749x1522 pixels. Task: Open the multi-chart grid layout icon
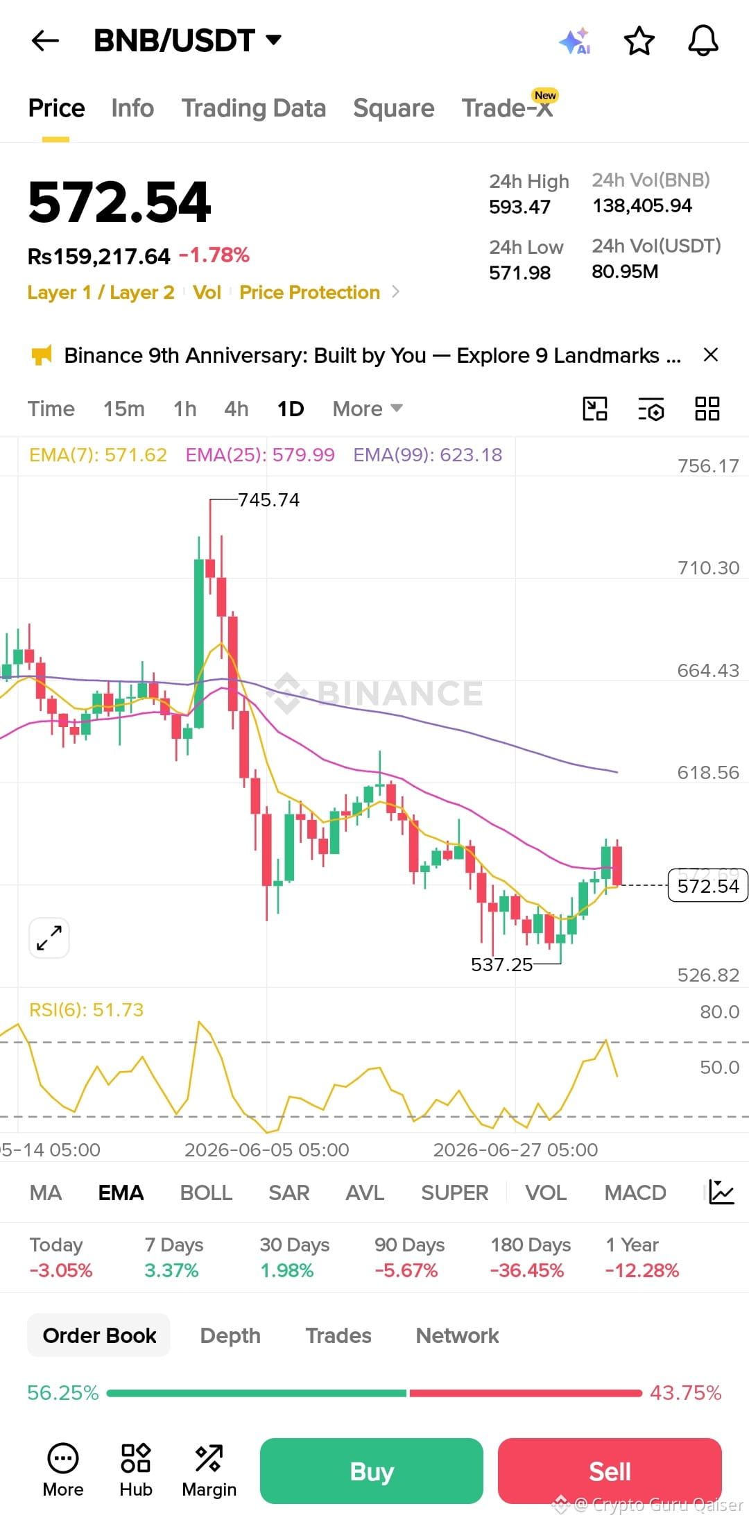(x=707, y=409)
